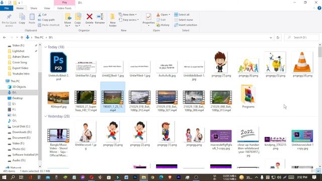Click Select all in the ribbon

pyautogui.click(x=182, y=15)
